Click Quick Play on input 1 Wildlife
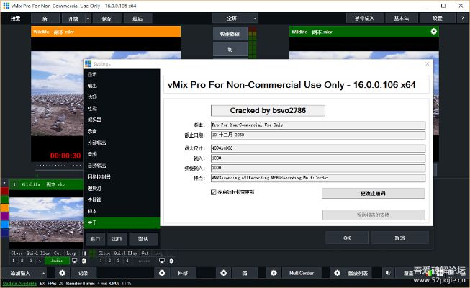Screen dimensions: 470x288 tap(38, 253)
